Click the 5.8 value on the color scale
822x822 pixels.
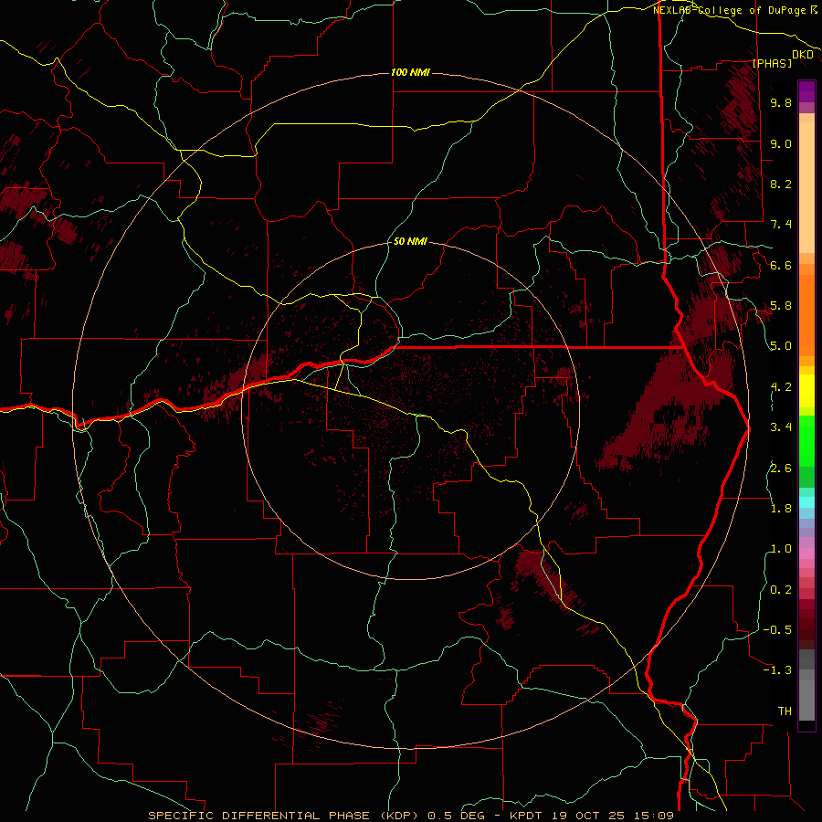(x=781, y=306)
